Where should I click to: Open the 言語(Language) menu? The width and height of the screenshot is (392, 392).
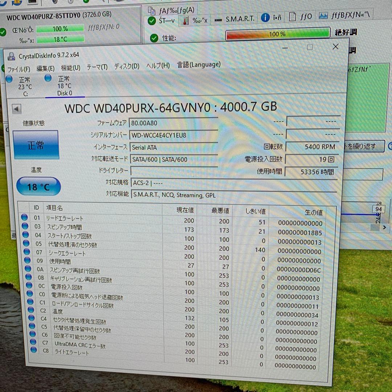tap(199, 65)
